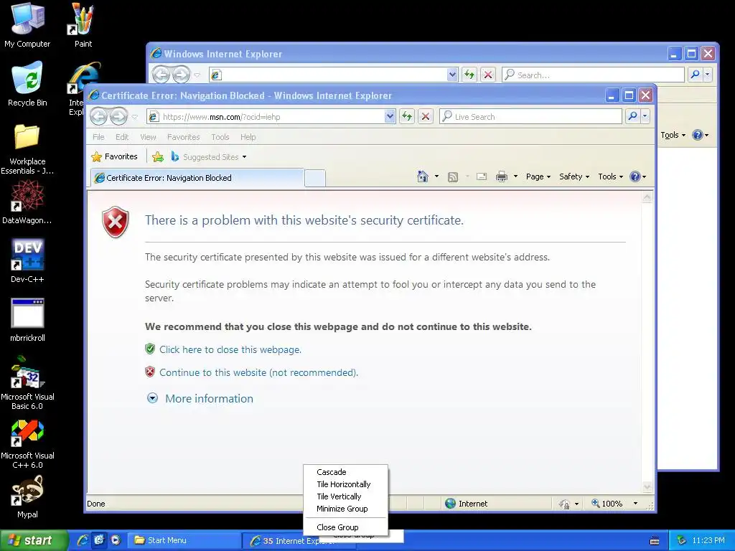Image resolution: width=735 pixels, height=551 pixels.
Task: Open Suggested Sites dropdown
Action: 244,157
